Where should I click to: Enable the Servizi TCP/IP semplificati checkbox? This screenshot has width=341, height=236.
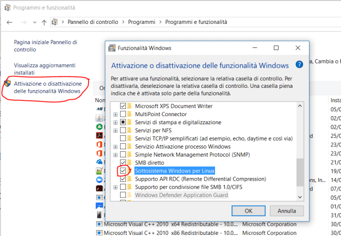[x=123, y=139]
